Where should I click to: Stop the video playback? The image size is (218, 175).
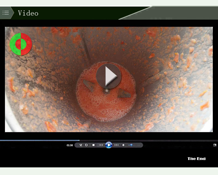coord(93,145)
